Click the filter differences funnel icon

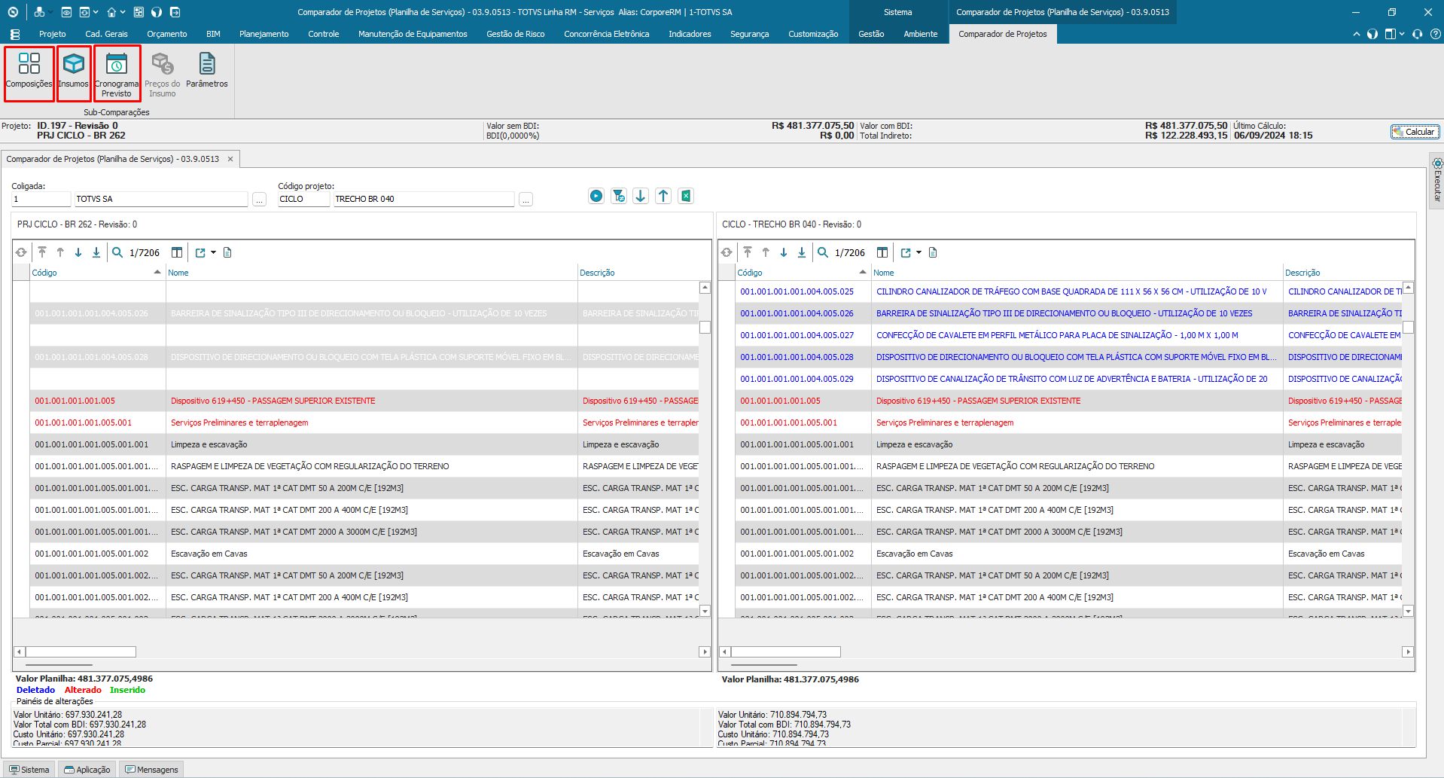tap(619, 196)
